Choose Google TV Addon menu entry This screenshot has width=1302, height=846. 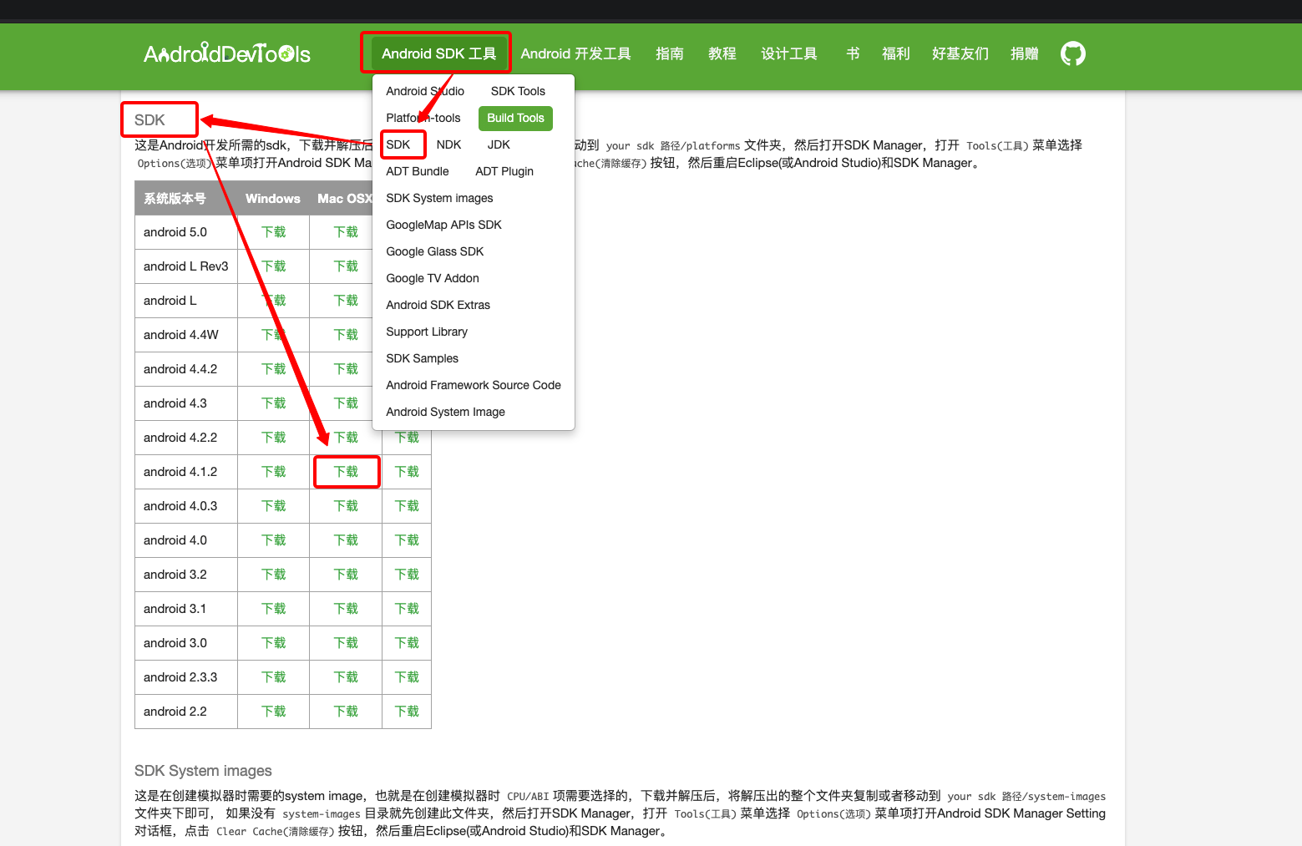(x=433, y=278)
